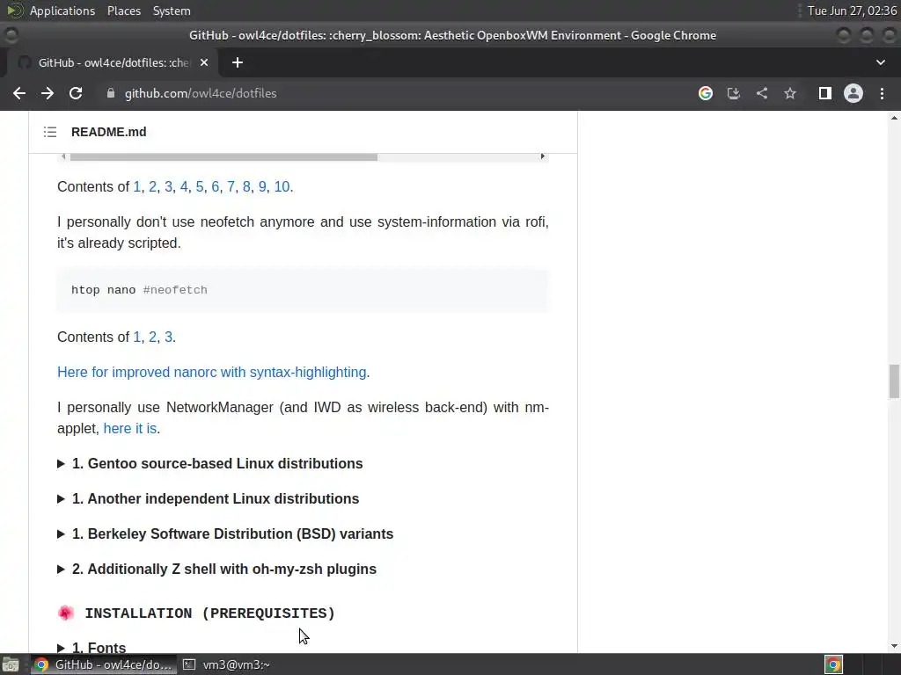Click the show desktop icon in taskbar

pos(11,664)
